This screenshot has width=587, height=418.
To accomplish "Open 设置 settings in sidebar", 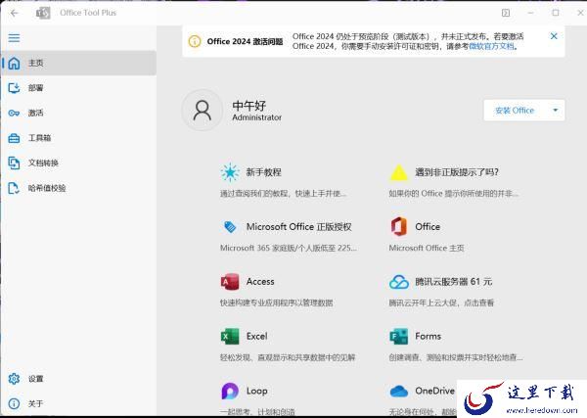I will [x=78, y=379].
